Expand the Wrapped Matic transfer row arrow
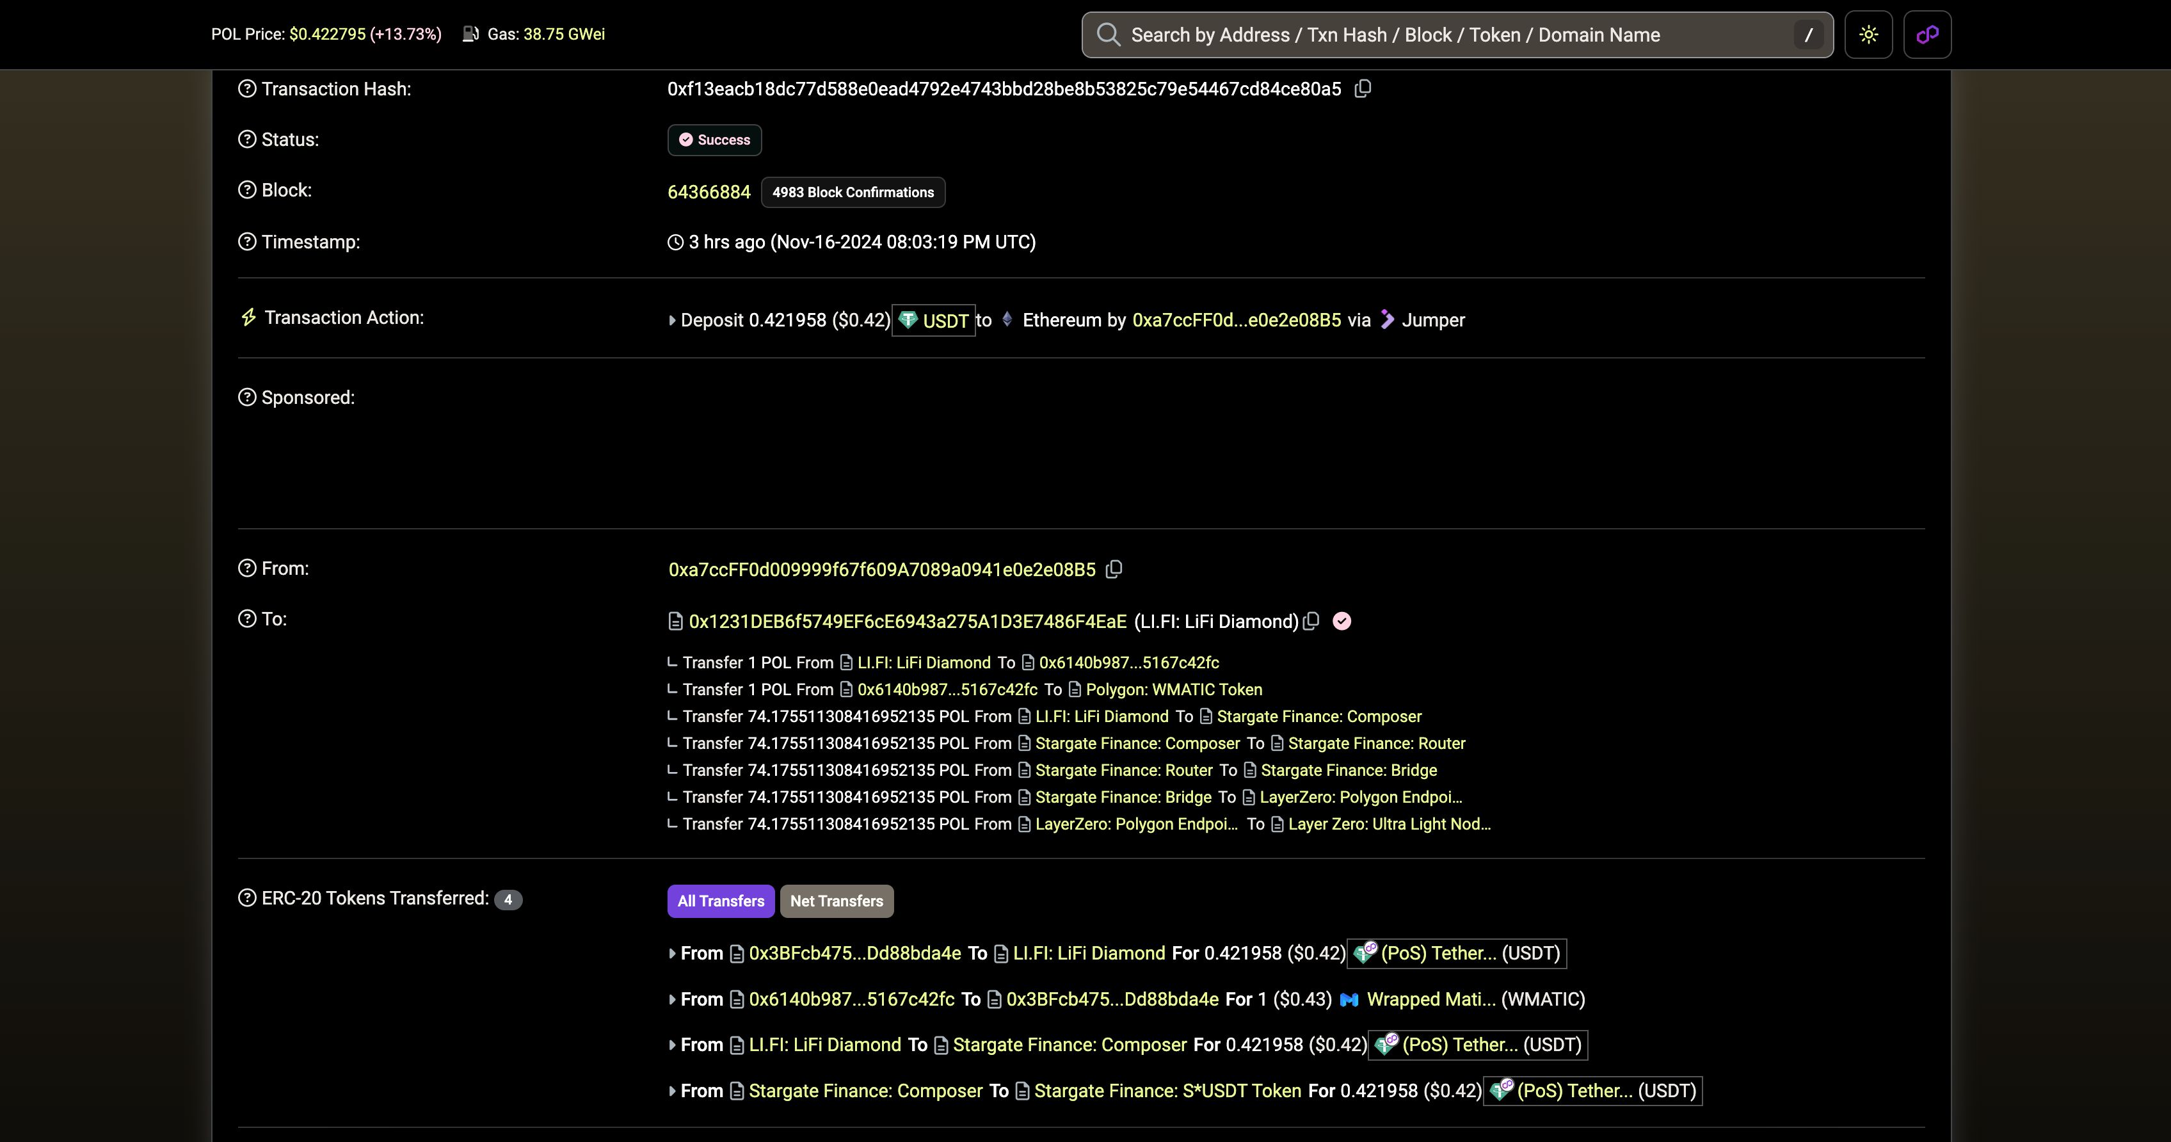 coord(671,999)
